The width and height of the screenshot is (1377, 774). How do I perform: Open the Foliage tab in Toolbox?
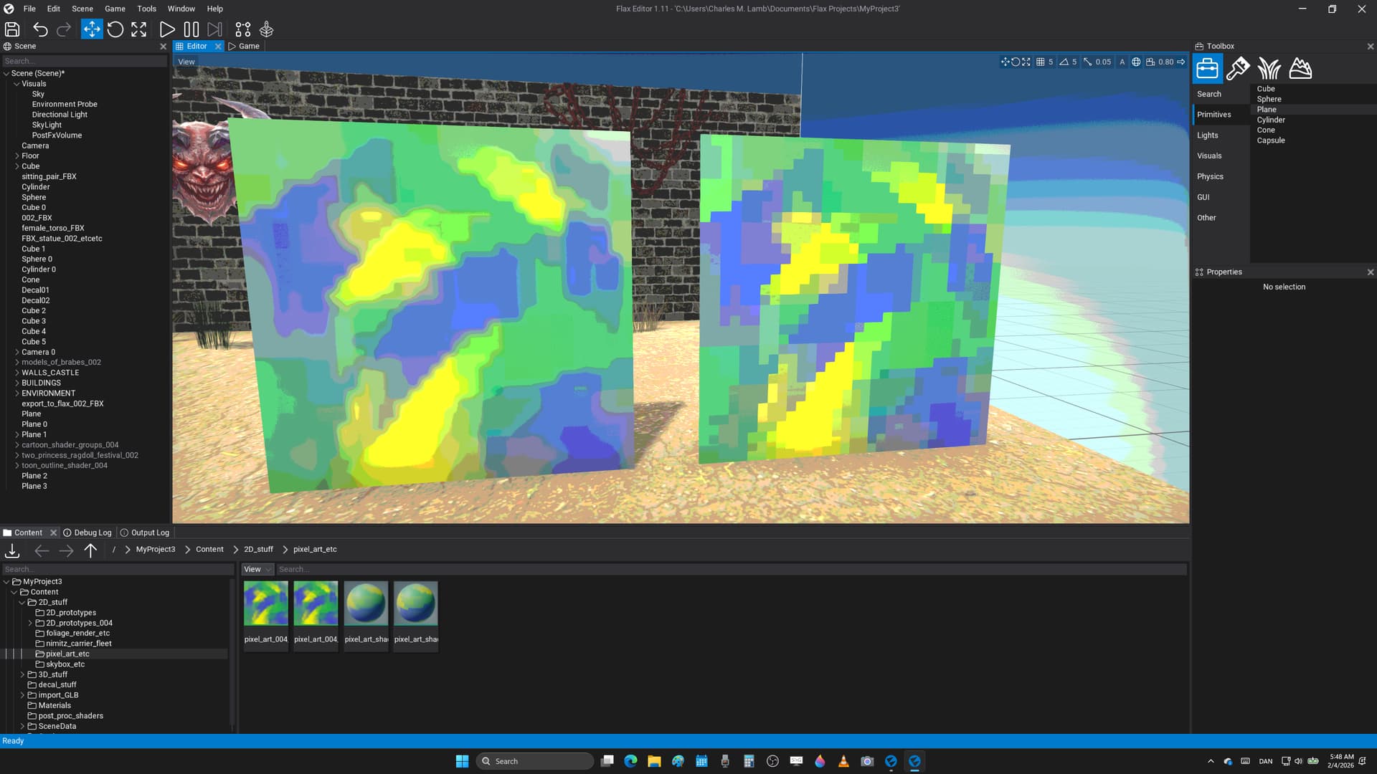pyautogui.click(x=1269, y=69)
